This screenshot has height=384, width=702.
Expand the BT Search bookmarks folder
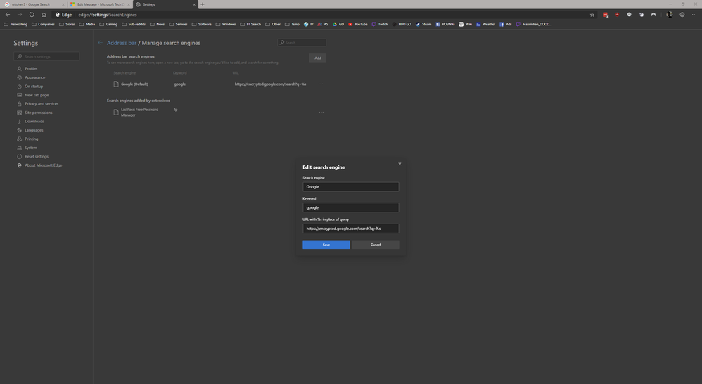click(250, 24)
